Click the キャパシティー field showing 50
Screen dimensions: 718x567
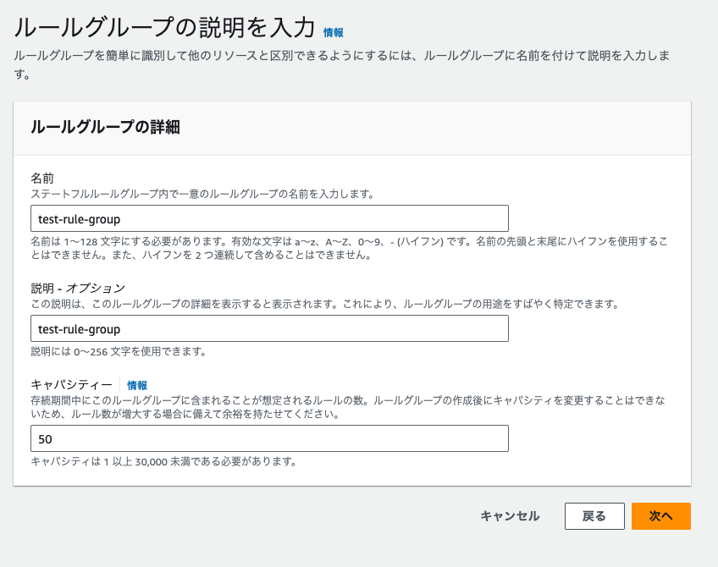pyautogui.click(x=269, y=438)
